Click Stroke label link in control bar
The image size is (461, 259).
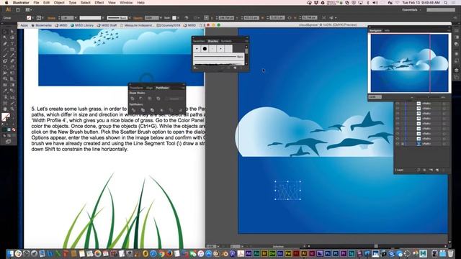pyautogui.click(x=51, y=18)
